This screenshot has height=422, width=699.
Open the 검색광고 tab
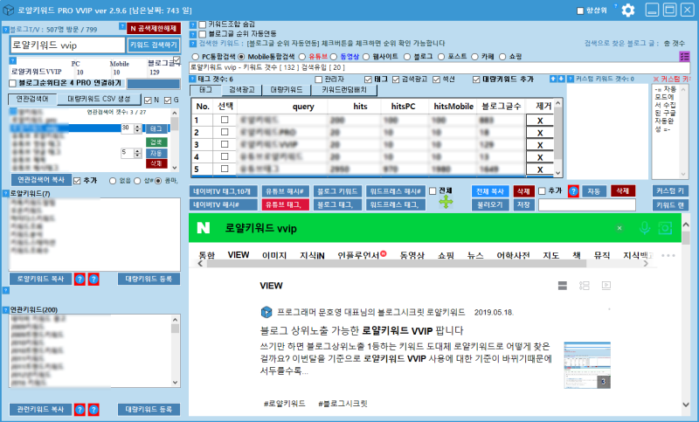pos(242,90)
